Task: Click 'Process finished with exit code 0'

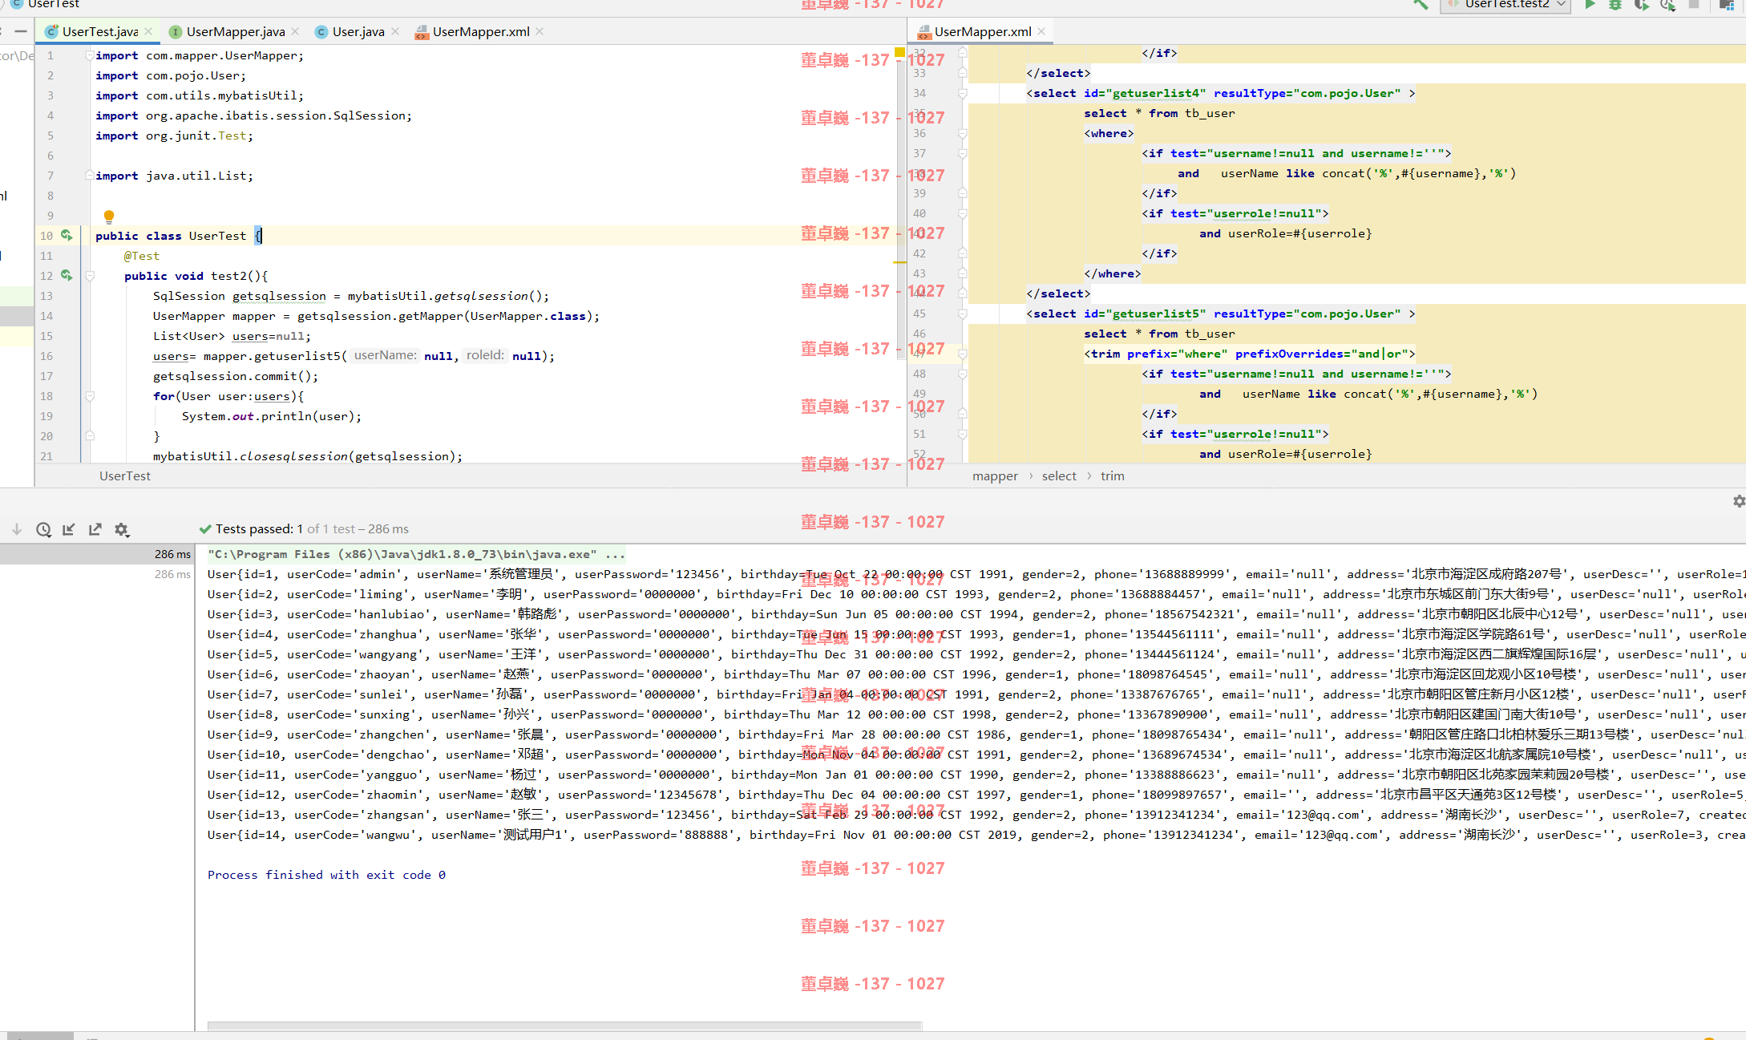Action: [326, 875]
